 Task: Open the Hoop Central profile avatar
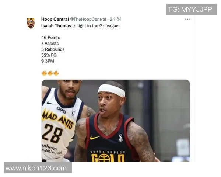[x=31, y=23]
